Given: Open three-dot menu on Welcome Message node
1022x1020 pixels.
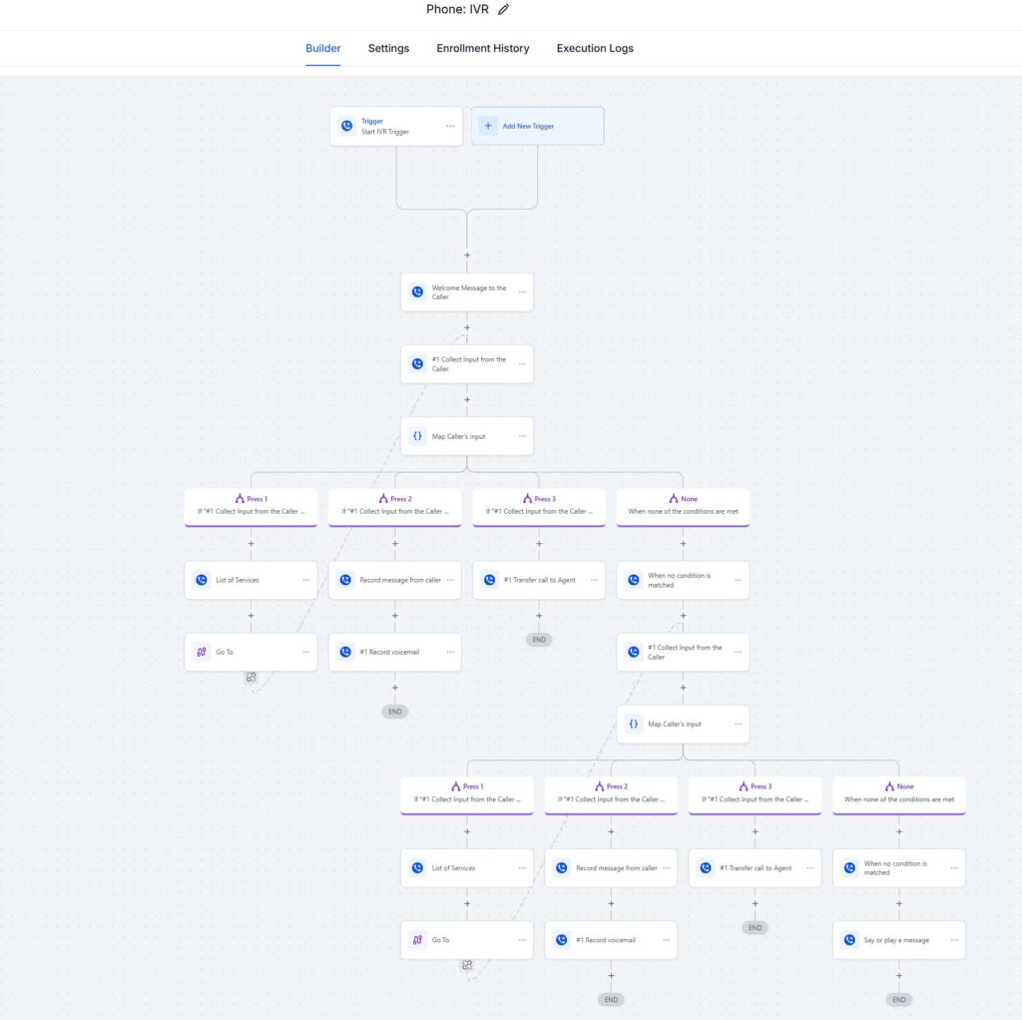Looking at the screenshot, I should (521, 292).
